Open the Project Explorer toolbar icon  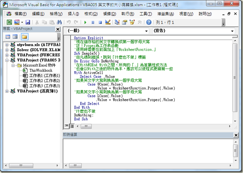pos(117,22)
